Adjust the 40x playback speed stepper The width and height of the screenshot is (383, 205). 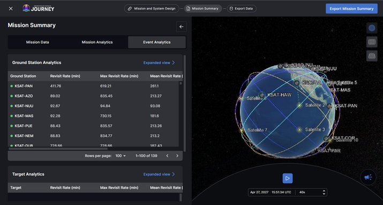coord(324,192)
